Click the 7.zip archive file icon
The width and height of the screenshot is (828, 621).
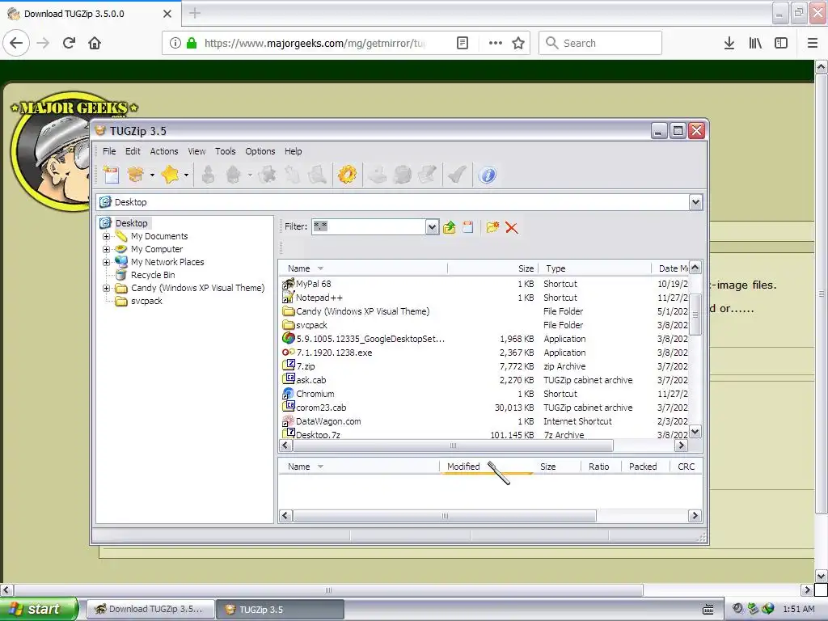(x=289, y=365)
